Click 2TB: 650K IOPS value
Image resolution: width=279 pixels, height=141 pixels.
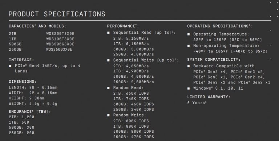131,93
